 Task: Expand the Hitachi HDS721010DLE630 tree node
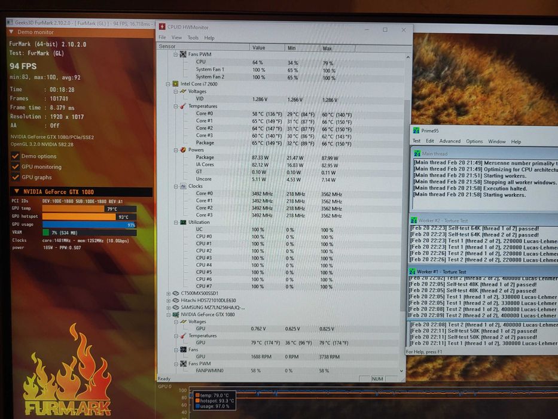pos(168,300)
